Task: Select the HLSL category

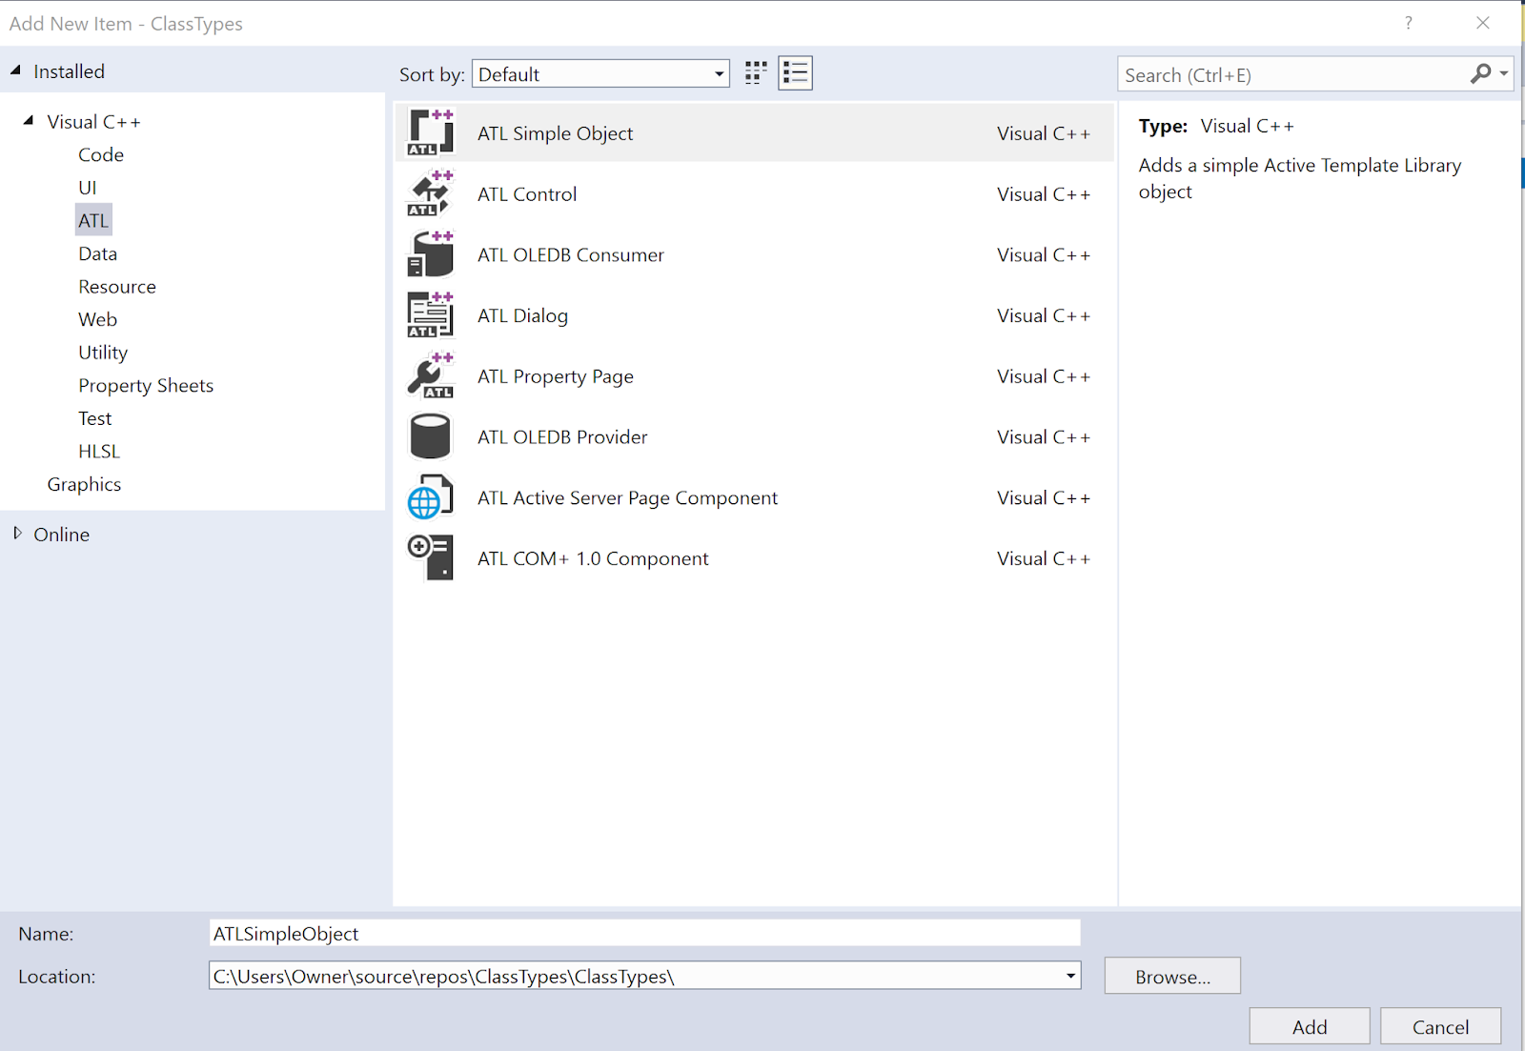Action: point(99,452)
